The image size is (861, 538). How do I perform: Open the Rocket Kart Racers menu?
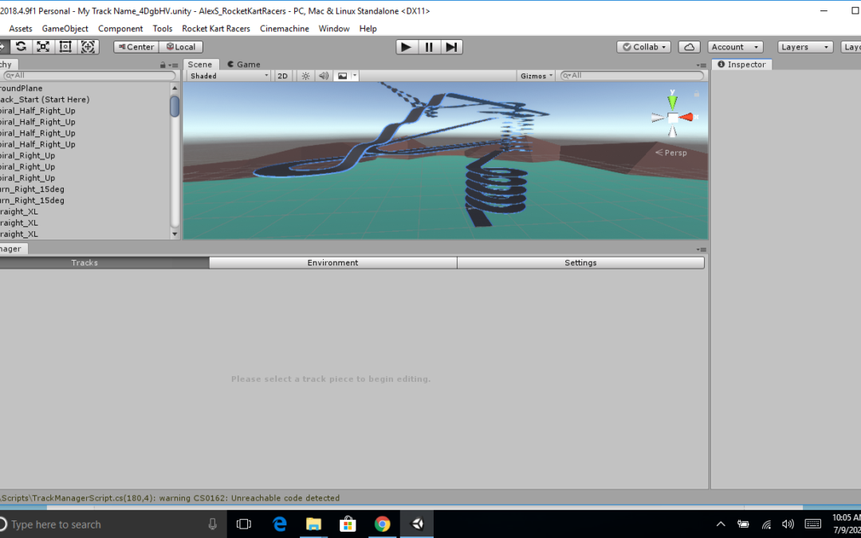tap(216, 29)
